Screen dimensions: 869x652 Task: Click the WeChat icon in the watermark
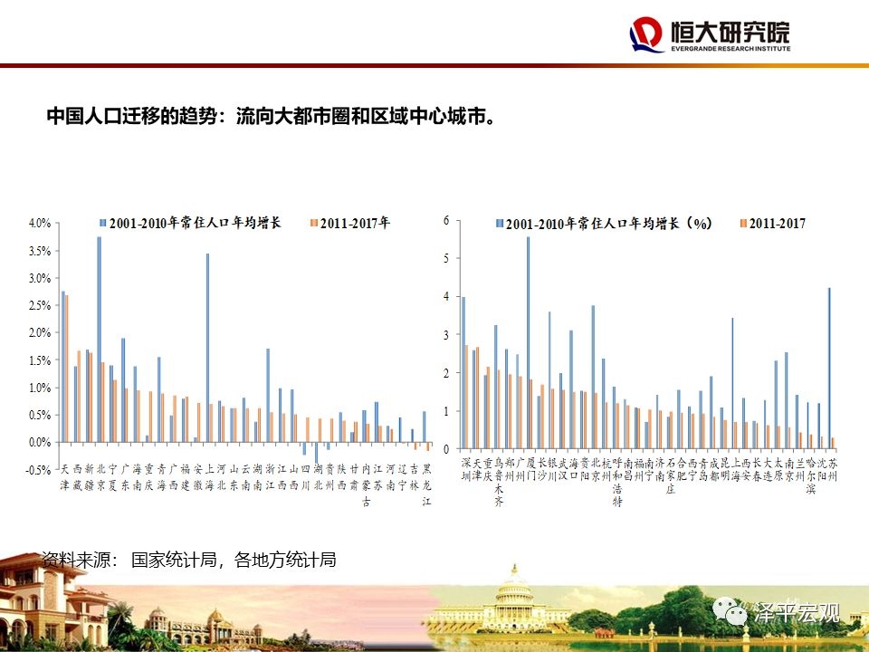(x=730, y=611)
